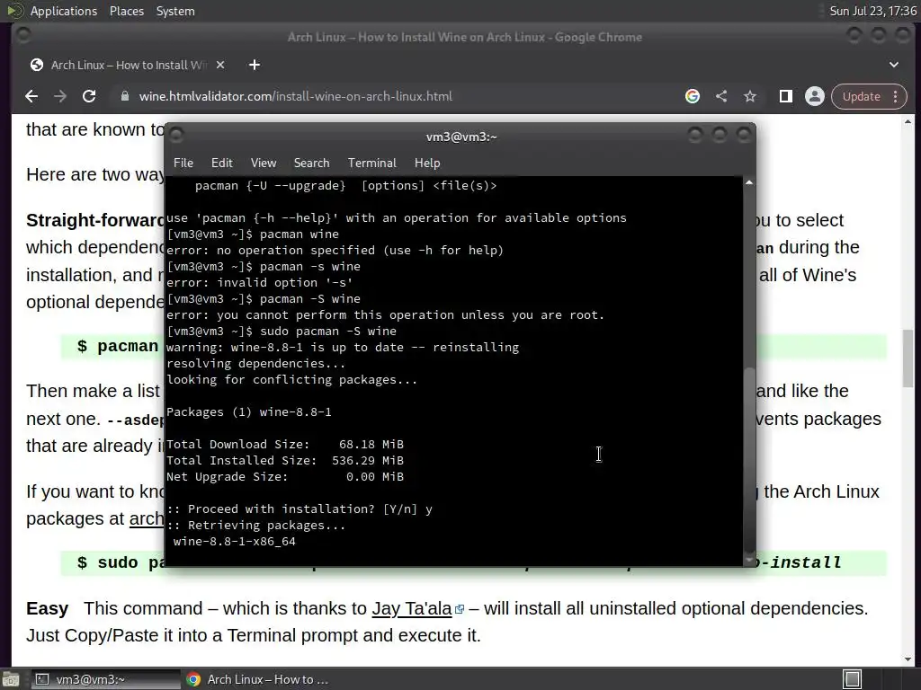Screen dimensions: 921x690
Task: Open the Applications menu
Action: coord(64,11)
